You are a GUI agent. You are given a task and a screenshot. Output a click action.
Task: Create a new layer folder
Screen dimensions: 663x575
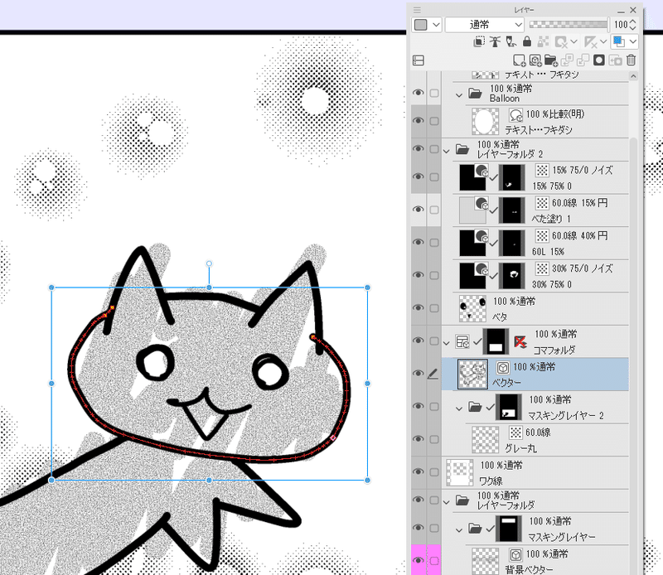551,60
